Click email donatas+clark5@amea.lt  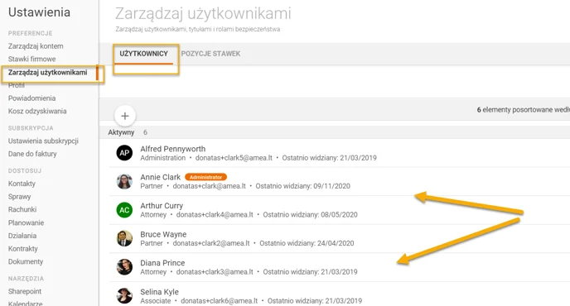point(234,158)
